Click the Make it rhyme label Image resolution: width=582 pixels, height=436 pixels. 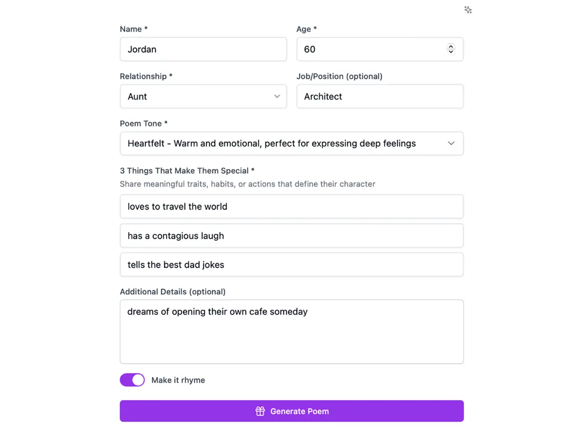pos(178,380)
